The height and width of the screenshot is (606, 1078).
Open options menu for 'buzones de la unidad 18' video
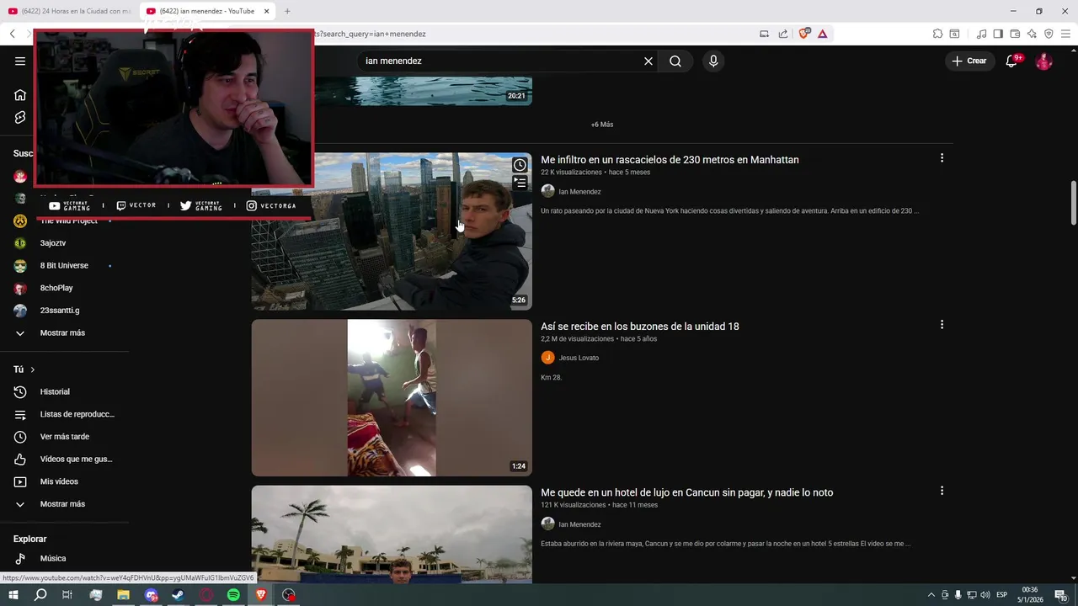tap(942, 325)
